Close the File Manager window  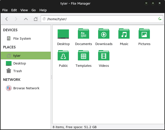pyautogui.click(x=160, y=3)
